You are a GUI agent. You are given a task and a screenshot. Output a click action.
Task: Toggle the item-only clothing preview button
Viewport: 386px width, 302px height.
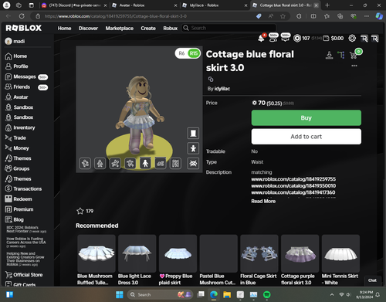click(193, 133)
